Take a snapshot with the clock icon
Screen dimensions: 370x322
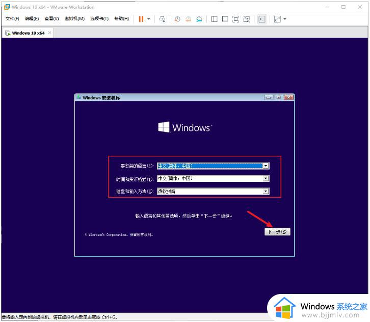coord(177,19)
